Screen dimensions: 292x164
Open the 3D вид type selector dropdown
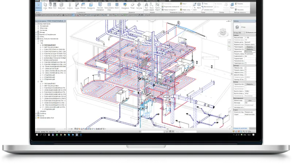[239, 33]
